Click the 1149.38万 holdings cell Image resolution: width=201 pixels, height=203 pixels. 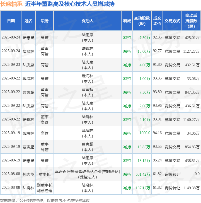[191, 188]
